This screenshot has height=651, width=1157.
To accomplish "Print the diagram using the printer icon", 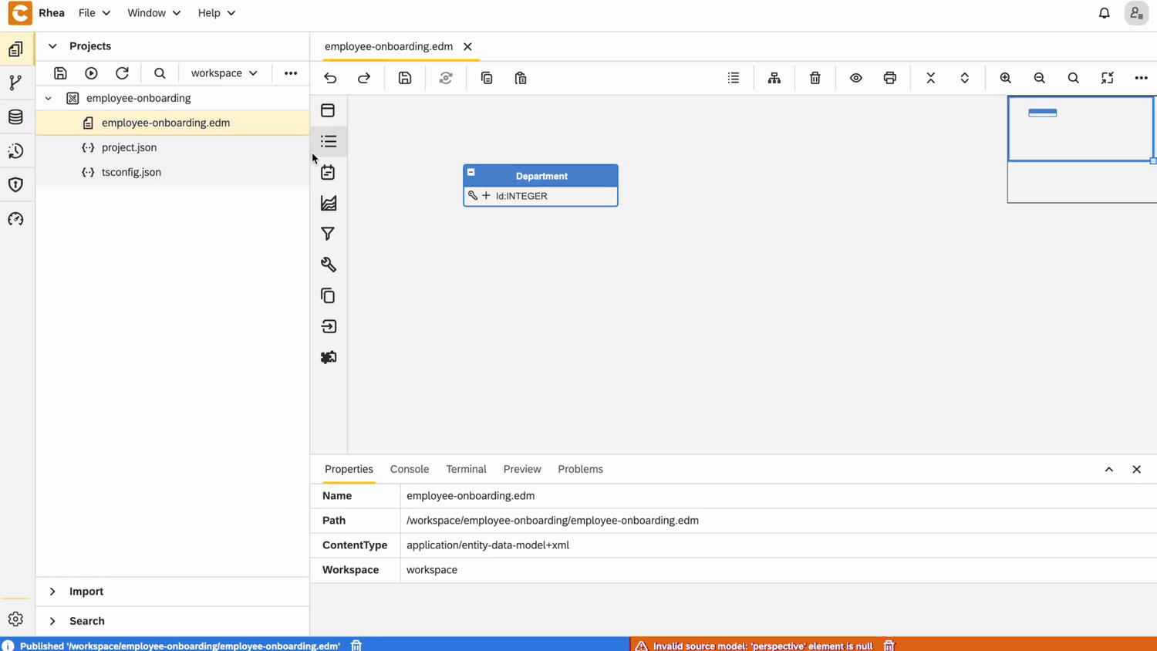I will (889, 78).
